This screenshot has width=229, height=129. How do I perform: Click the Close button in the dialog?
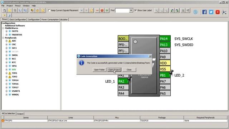tap(129, 70)
